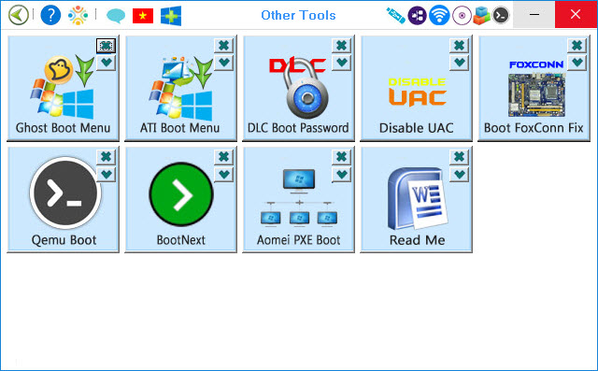The image size is (598, 371).
Task: Click the green back arrow icon
Action: click(18, 15)
